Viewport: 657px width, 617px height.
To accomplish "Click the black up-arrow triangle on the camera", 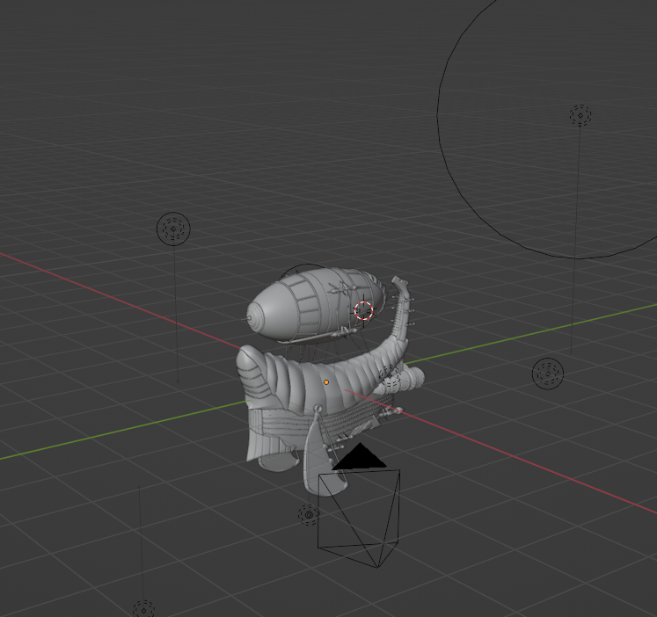I will click(360, 456).
